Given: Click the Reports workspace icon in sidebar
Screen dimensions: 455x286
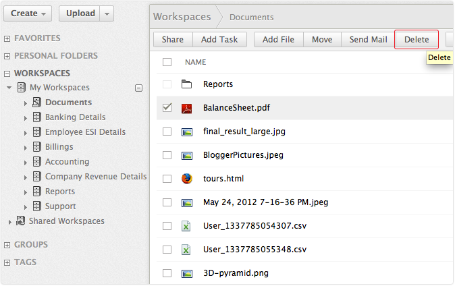Looking at the screenshot, I should tap(36, 191).
